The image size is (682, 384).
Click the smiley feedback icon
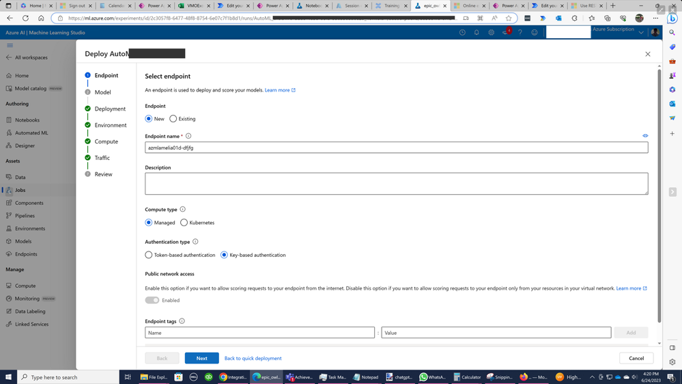pyautogui.click(x=534, y=33)
